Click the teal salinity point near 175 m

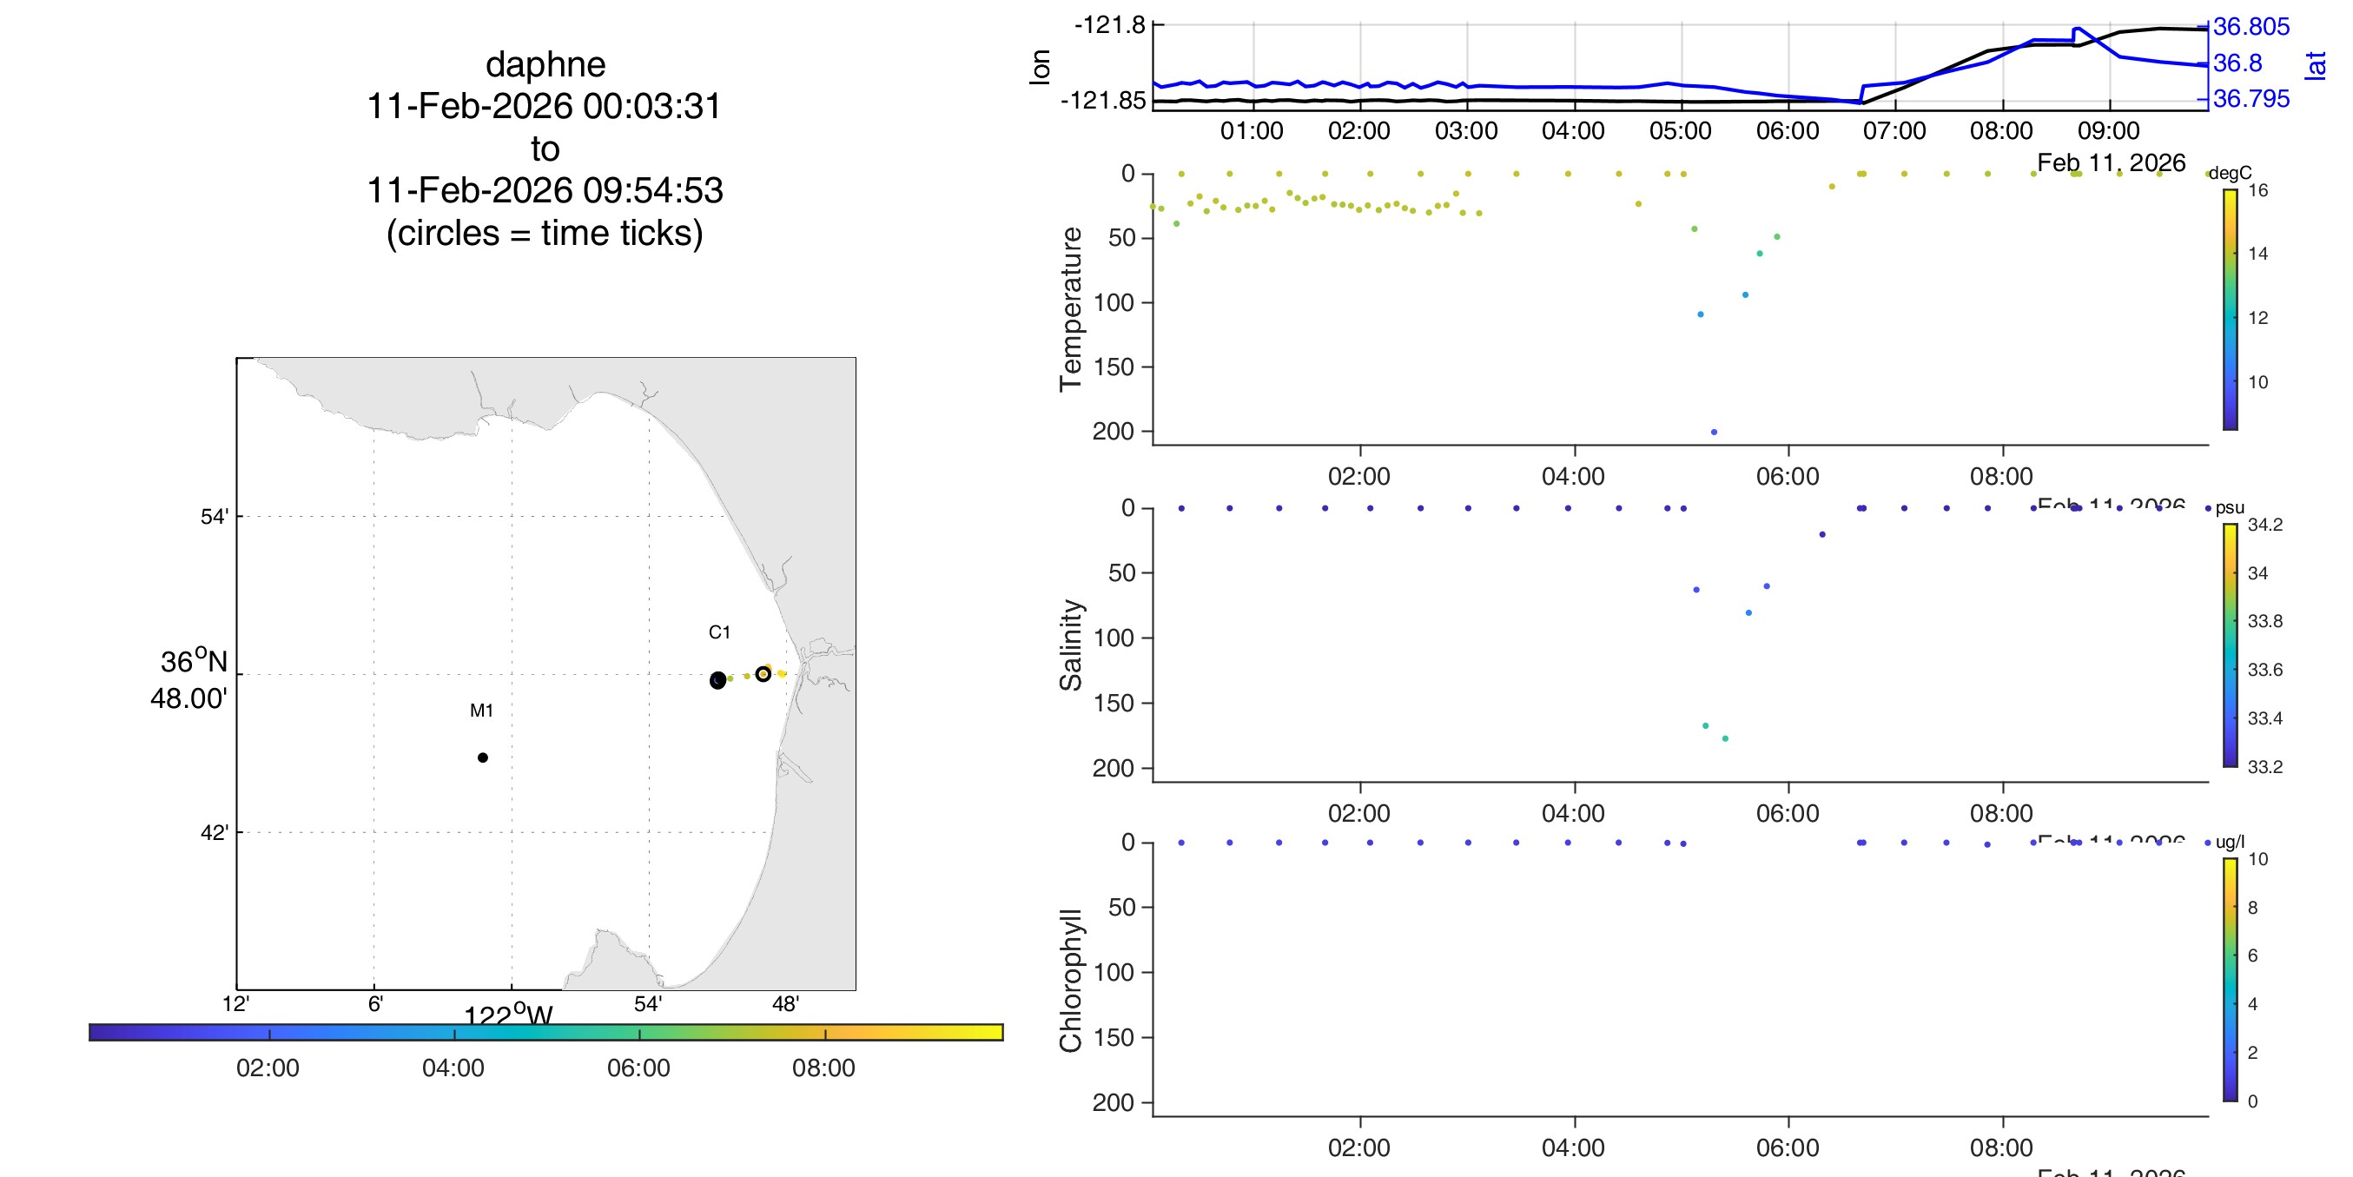coord(1724,738)
